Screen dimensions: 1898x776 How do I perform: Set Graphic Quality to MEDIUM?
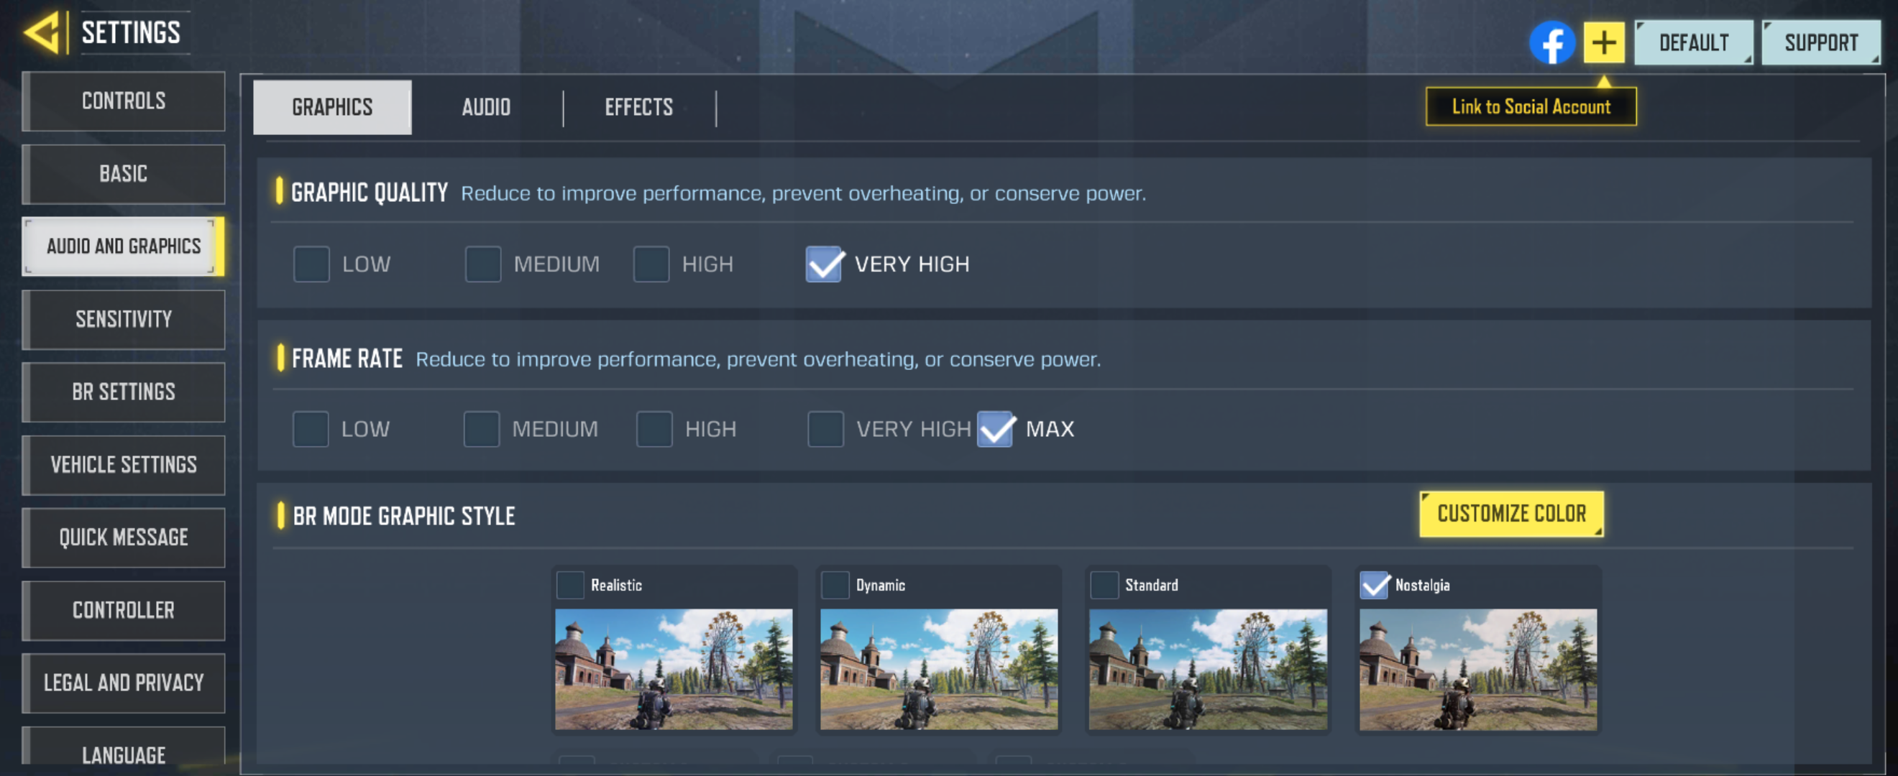[482, 264]
